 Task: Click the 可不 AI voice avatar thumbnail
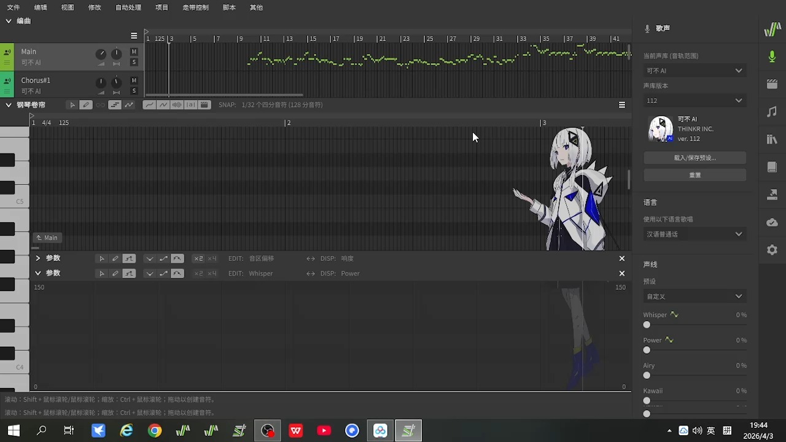point(661,130)
